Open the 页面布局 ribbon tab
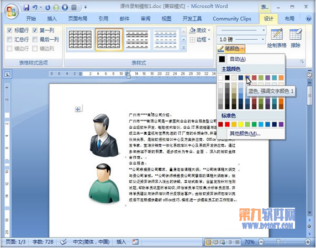The width and height of the screenshot is (316, 248). (78, 19)
